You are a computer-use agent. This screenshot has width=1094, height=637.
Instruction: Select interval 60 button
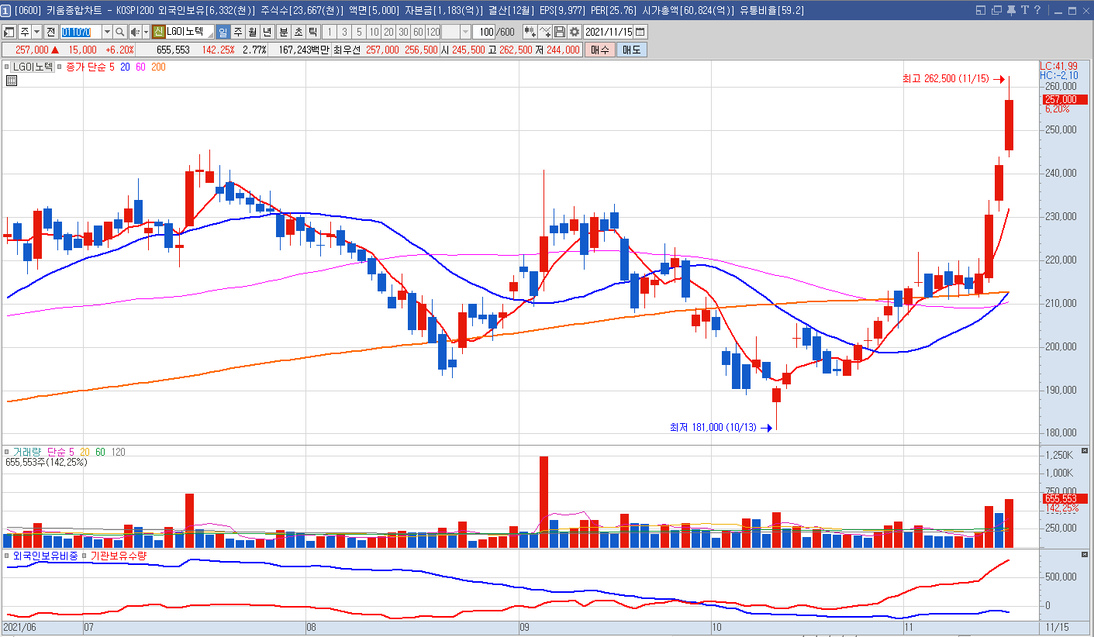coord(418,32)
